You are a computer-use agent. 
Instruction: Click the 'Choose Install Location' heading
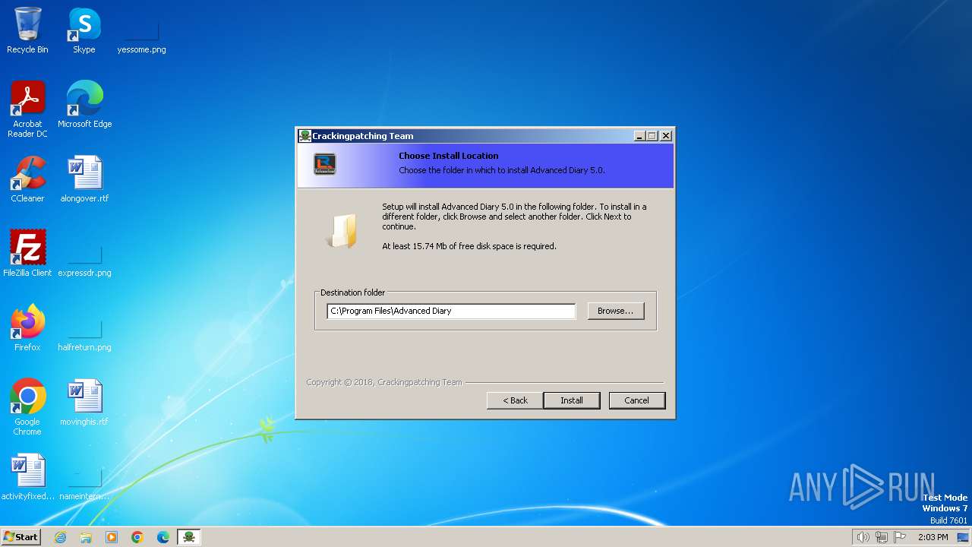pos(449,156)
